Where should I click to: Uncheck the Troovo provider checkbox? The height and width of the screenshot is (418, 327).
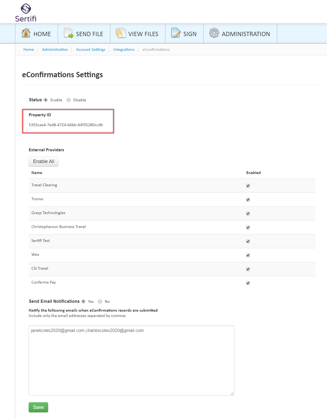tap(248, 200)
